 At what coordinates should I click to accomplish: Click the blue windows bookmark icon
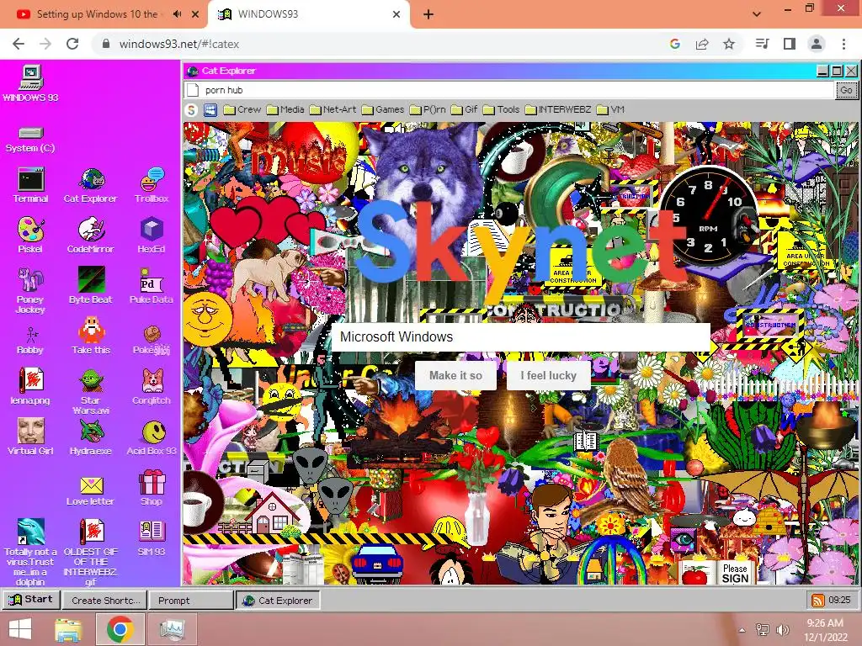click(x=210, y=110)
